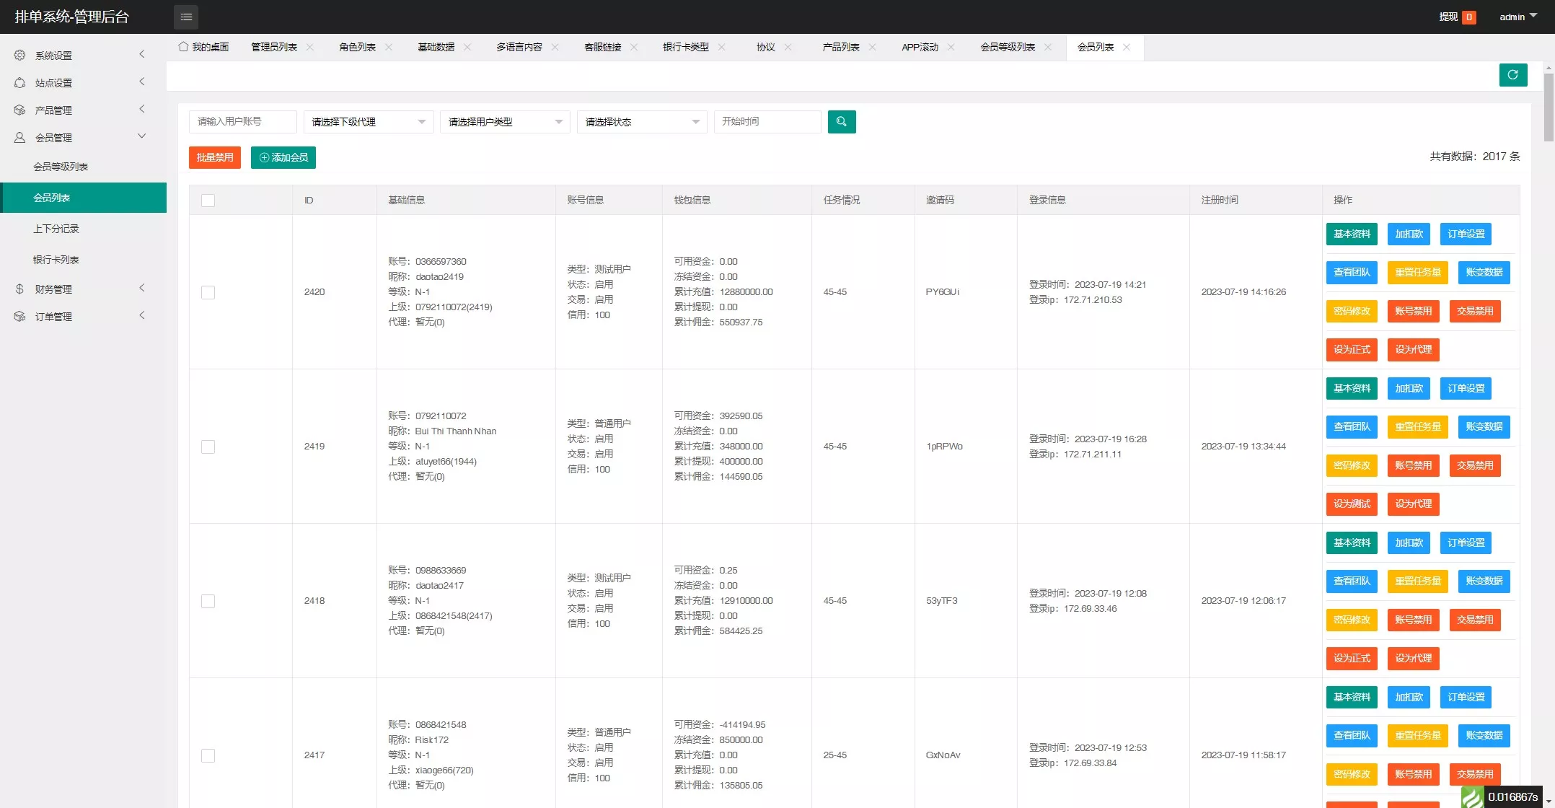Select the checkbox for member ID 2418

(208, 601)
